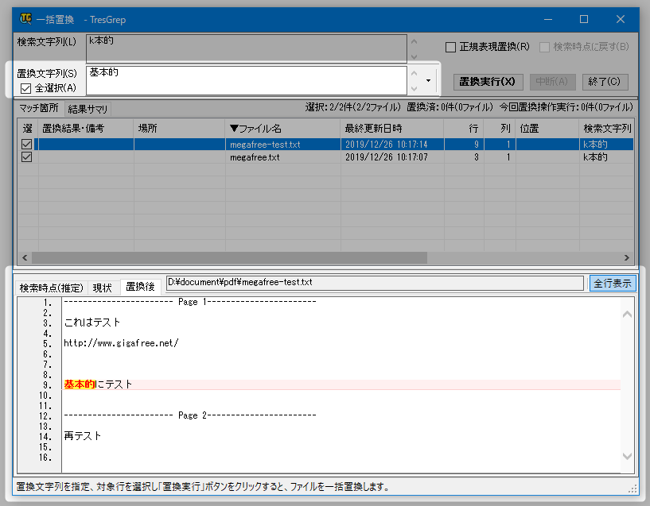Viewport: 650px width, 506px height.
Task: Click the 場所 column header
Action: point(180,129)
